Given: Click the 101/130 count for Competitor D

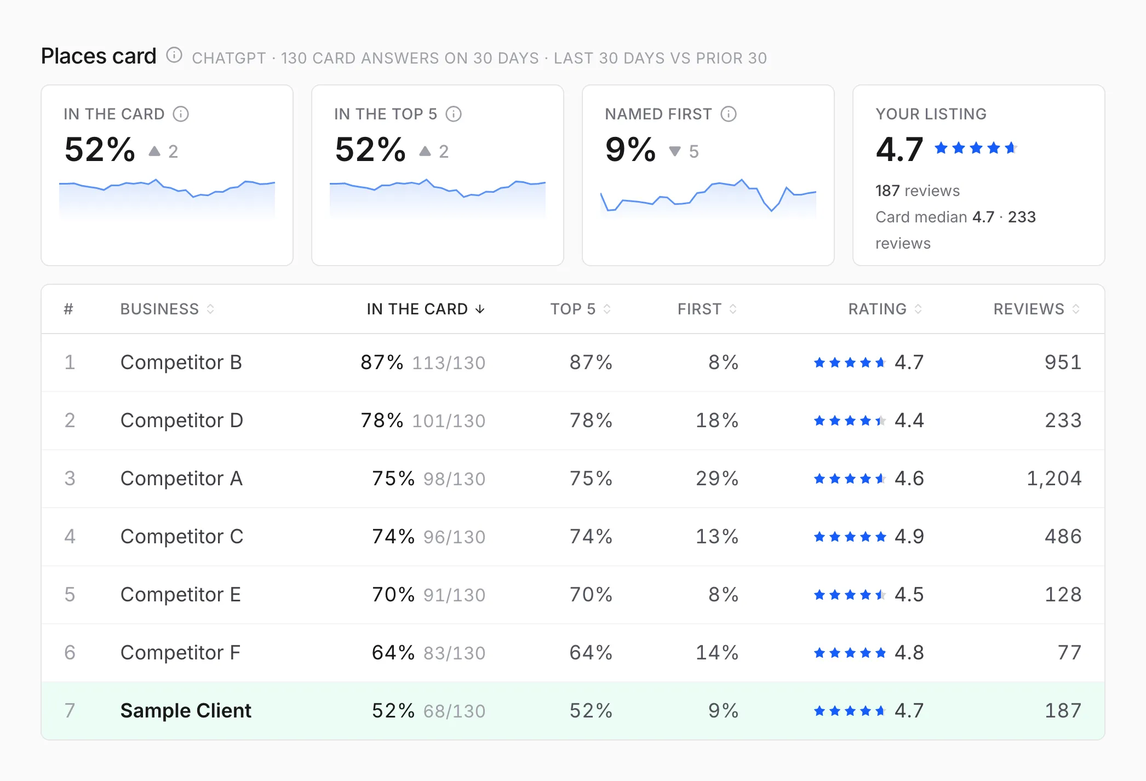Looking at the screenshot, I should pos(449,421).
